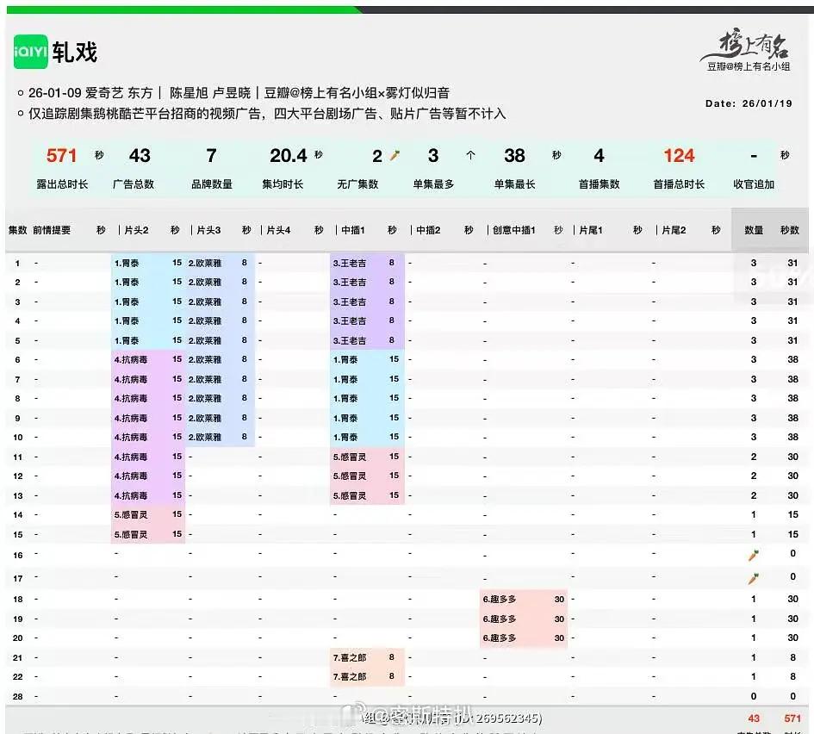Click the 片尾2 column header
Viewport: 814px width, 734px height.
674,230
